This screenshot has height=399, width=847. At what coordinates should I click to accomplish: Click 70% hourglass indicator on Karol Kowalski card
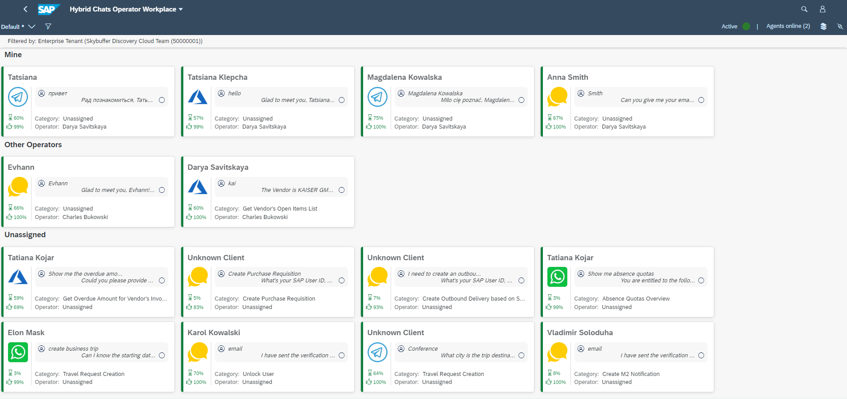pos(196,373)
